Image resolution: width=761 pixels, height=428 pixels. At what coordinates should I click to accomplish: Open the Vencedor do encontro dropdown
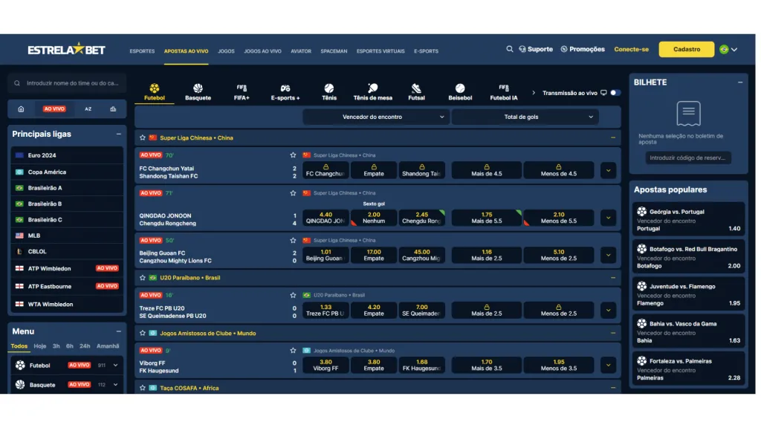pos(375,117)
